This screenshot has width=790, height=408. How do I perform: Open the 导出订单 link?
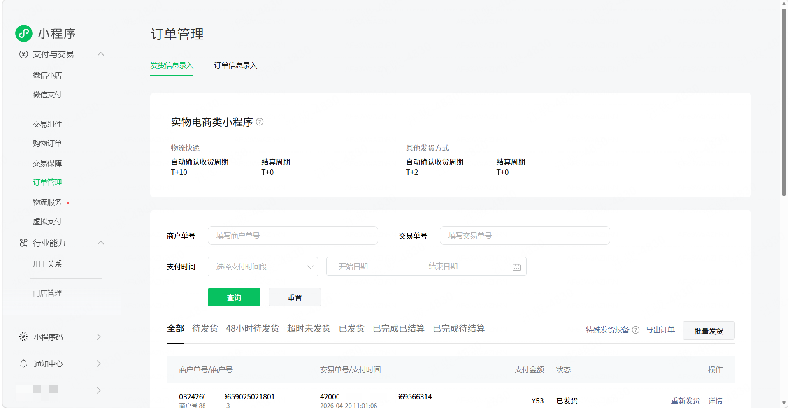pos(660,330)
